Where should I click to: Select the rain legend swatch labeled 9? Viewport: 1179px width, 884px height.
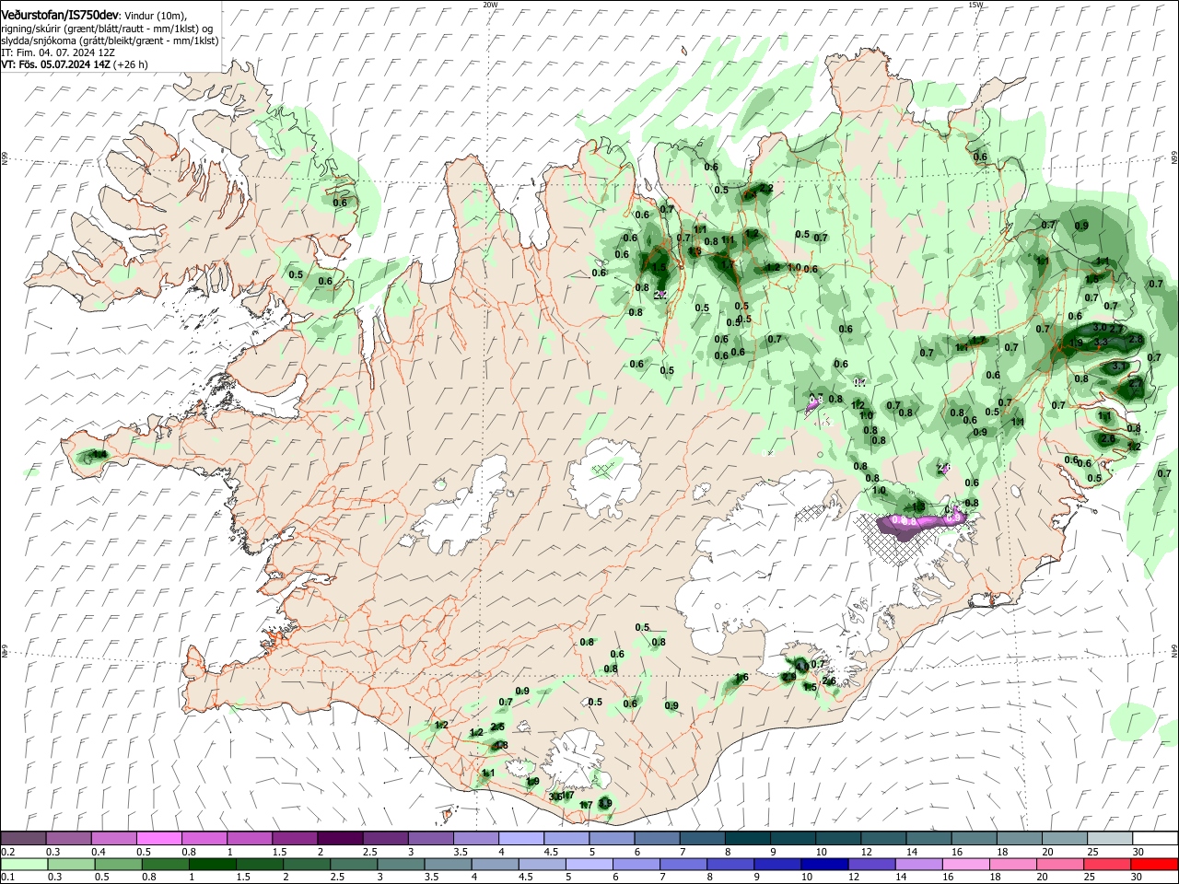pyautogui.click(x=776, y=864)
